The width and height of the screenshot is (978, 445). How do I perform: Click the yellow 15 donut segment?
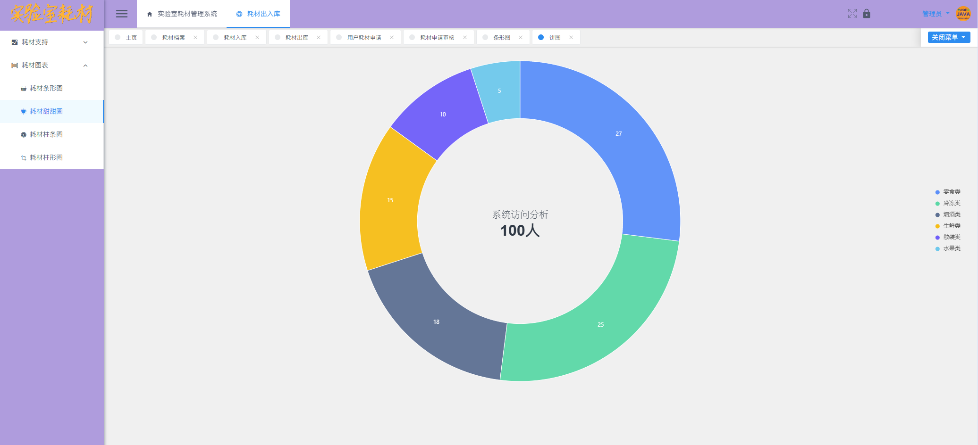click(390, 200)
